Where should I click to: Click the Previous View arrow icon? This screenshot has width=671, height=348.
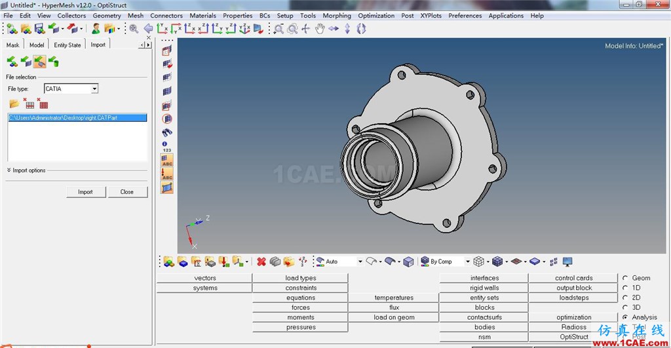coord(148,29)
